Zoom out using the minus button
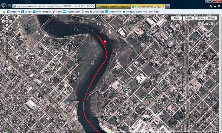The image size is (222, 133). point(7,62)
